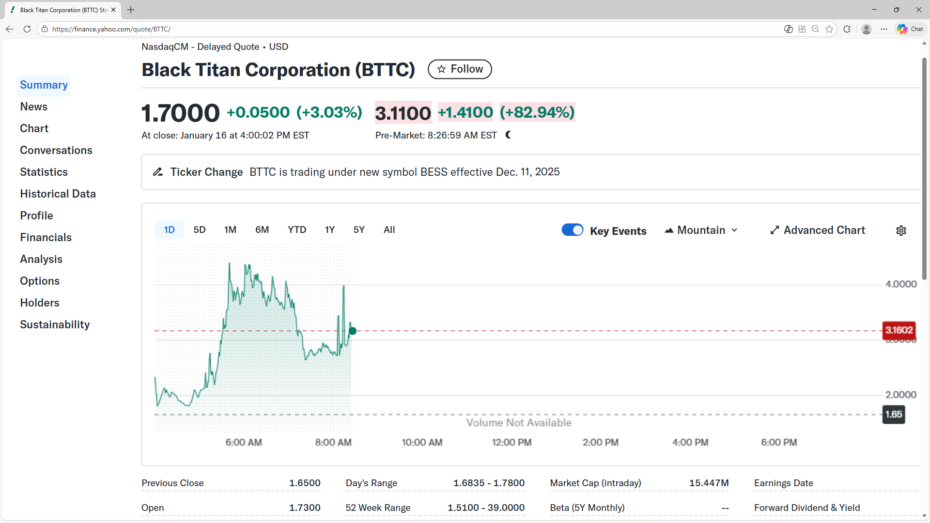This screenshot has height=523, width=930.
Task: Click the moon icon next to Pre-Market time
Action: pyautogui.click(x=508, y=135)
